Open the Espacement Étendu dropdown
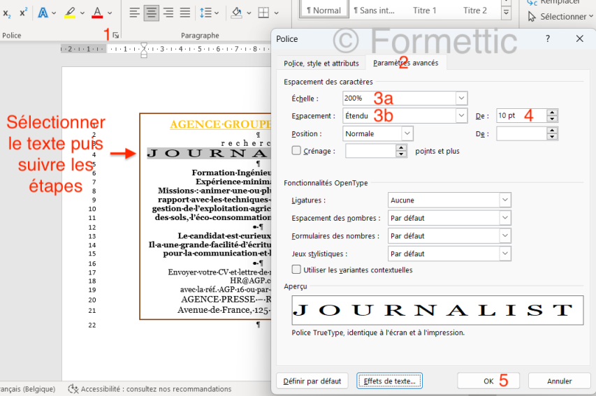 coord(460,116)
